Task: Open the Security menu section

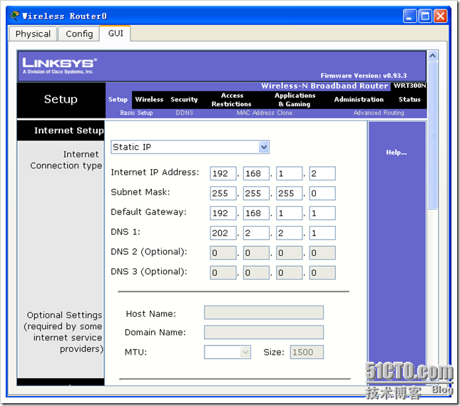Action: pos(184,99)
